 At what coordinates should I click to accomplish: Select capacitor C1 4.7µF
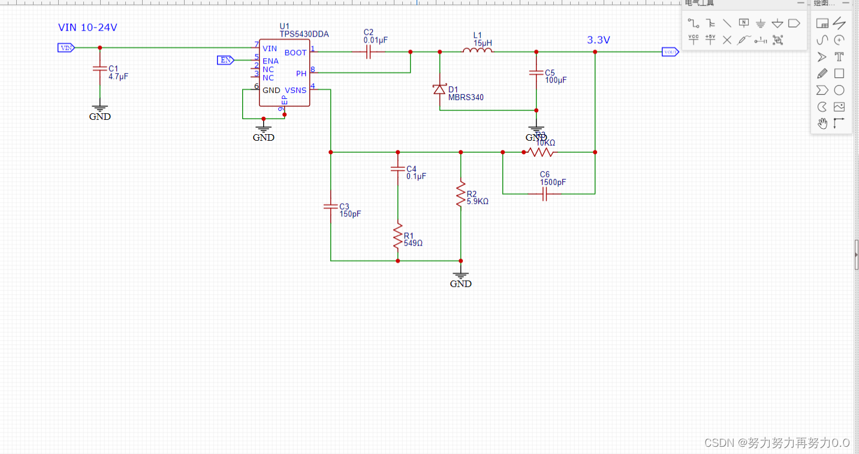pos(100,69)
